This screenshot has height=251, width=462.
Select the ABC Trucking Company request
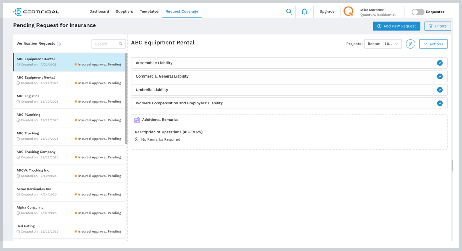pos(69,155)
